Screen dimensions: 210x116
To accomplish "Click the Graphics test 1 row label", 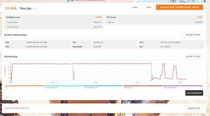I will 13,22.
